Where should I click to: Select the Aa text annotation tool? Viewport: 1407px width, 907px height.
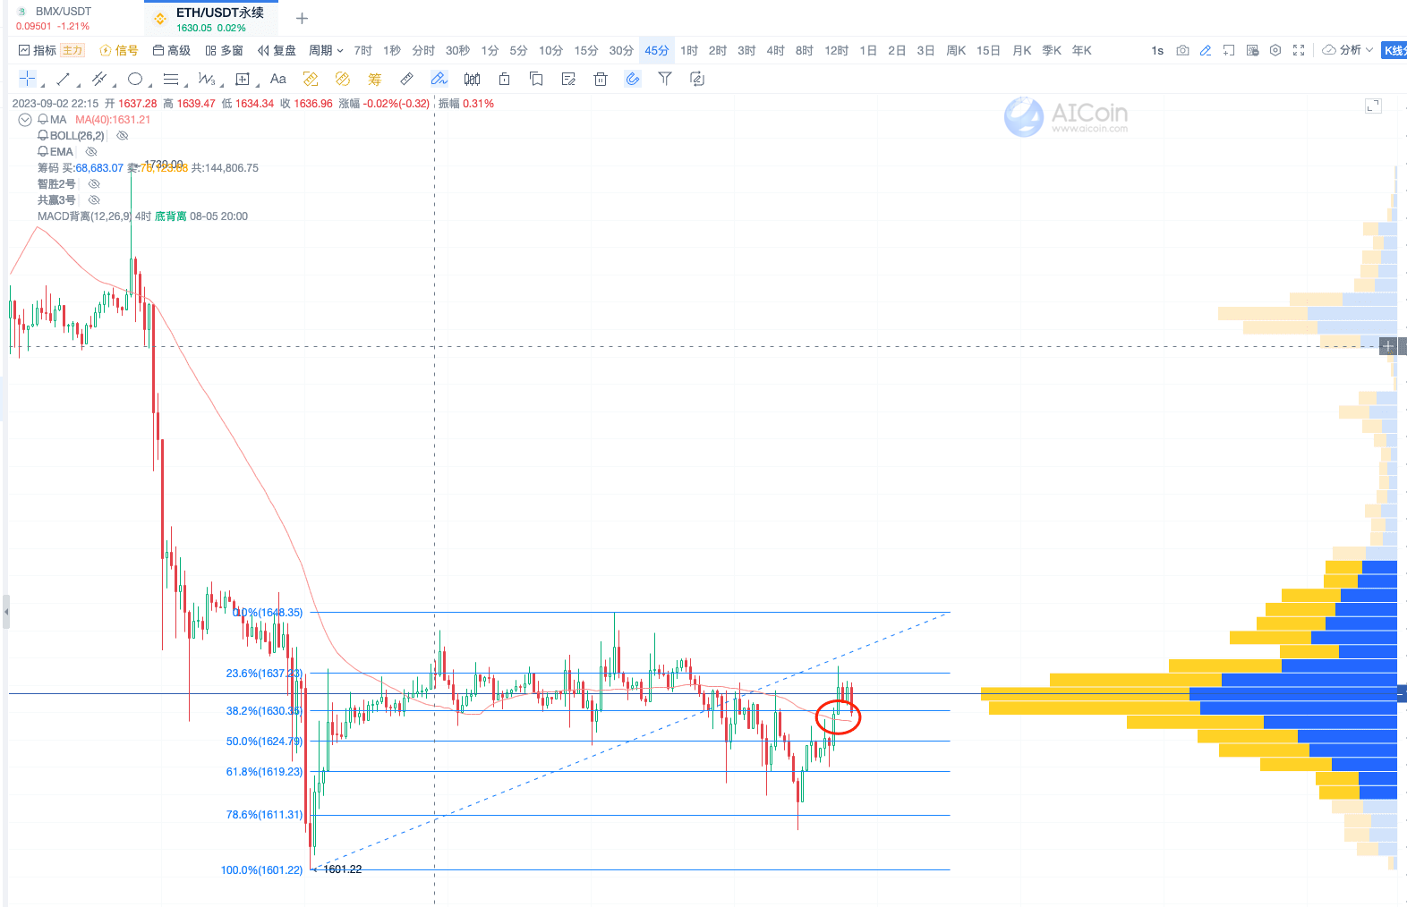pyautogui.click(x=278, y=79)
